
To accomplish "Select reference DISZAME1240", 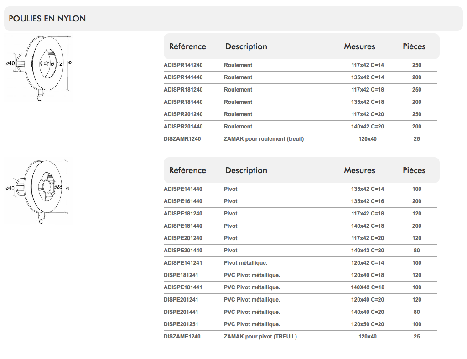I will pyautogui.click(x=182, y=337).
